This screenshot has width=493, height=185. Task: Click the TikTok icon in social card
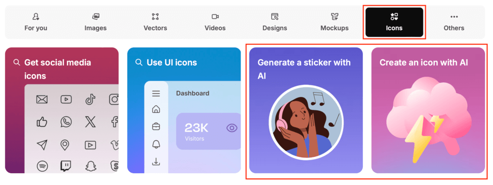tap(90, 100)
